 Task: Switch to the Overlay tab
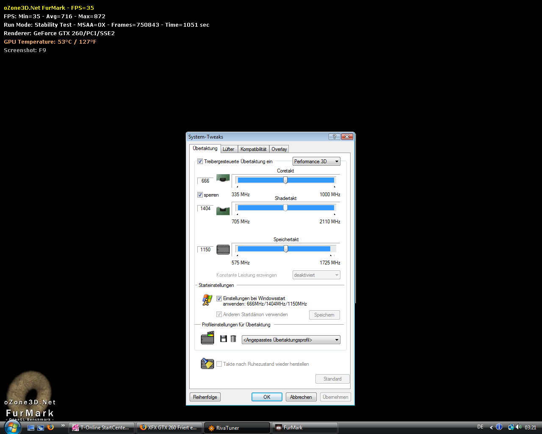click(279, 149)
